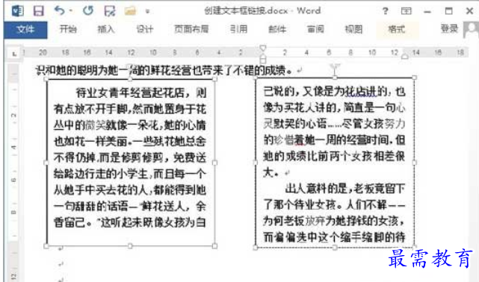Click inside the left text box text
Image resolution: width=479 pixels, height=282 pixels.
[130, 157]
